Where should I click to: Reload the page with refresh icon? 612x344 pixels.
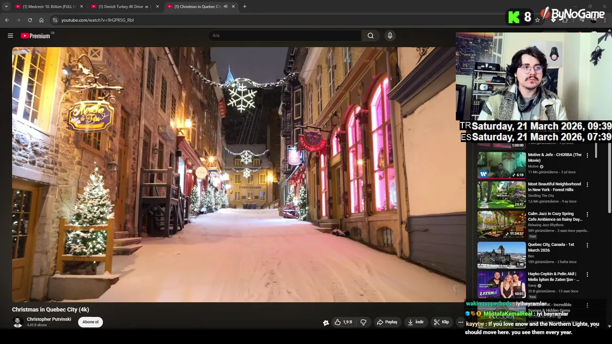30,20
